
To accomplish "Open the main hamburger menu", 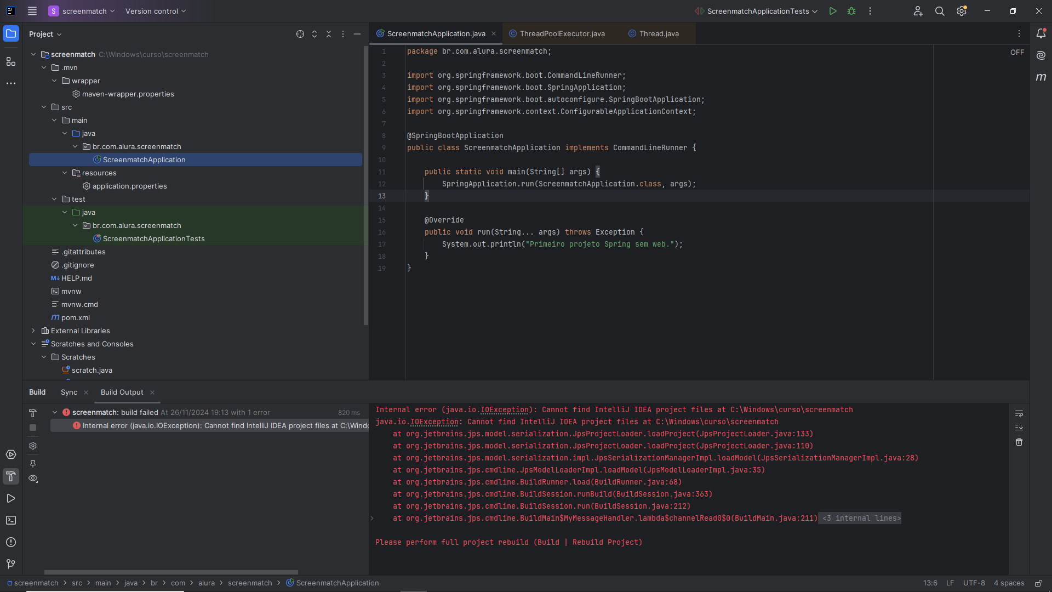I will (32, 11).
